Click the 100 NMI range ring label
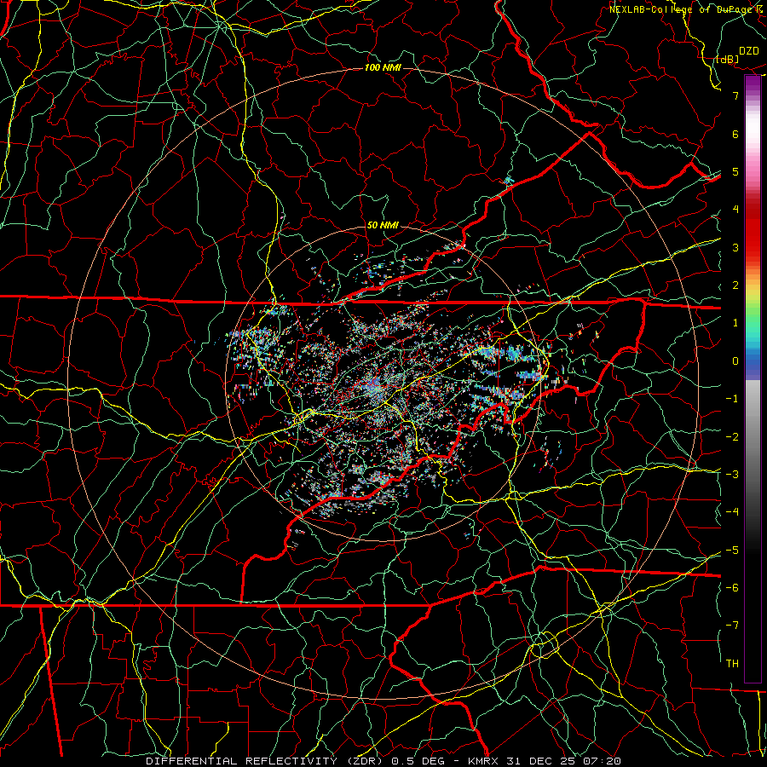 [383, 67]
